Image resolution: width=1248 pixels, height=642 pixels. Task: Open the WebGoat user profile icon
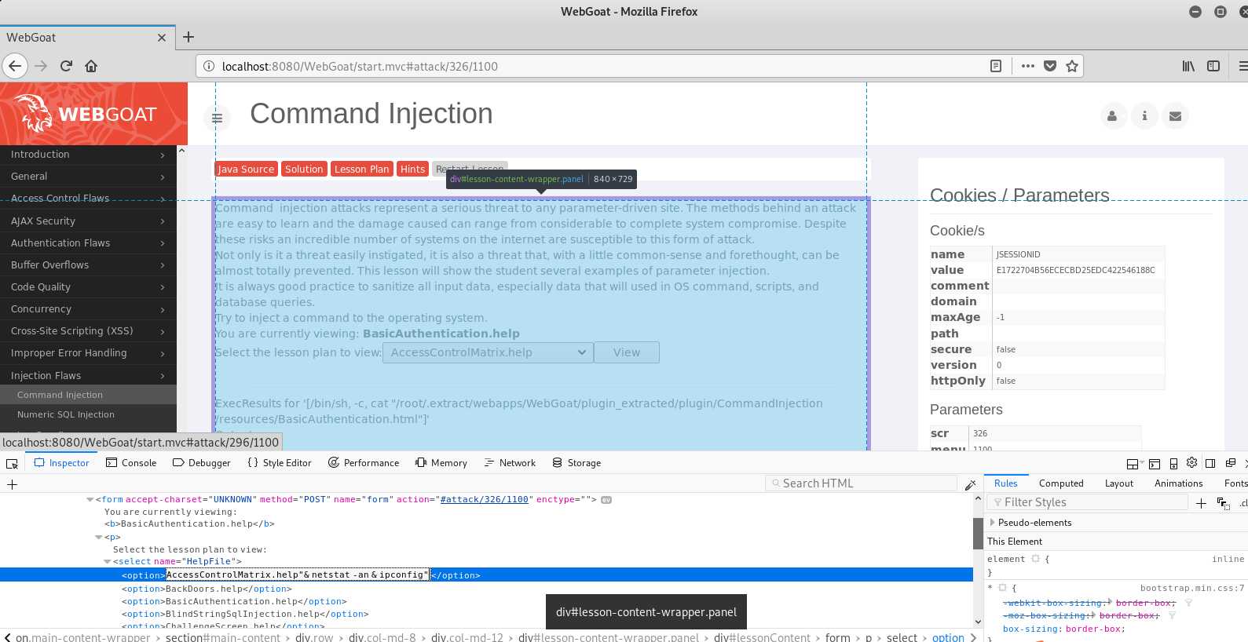(1112, 116)
